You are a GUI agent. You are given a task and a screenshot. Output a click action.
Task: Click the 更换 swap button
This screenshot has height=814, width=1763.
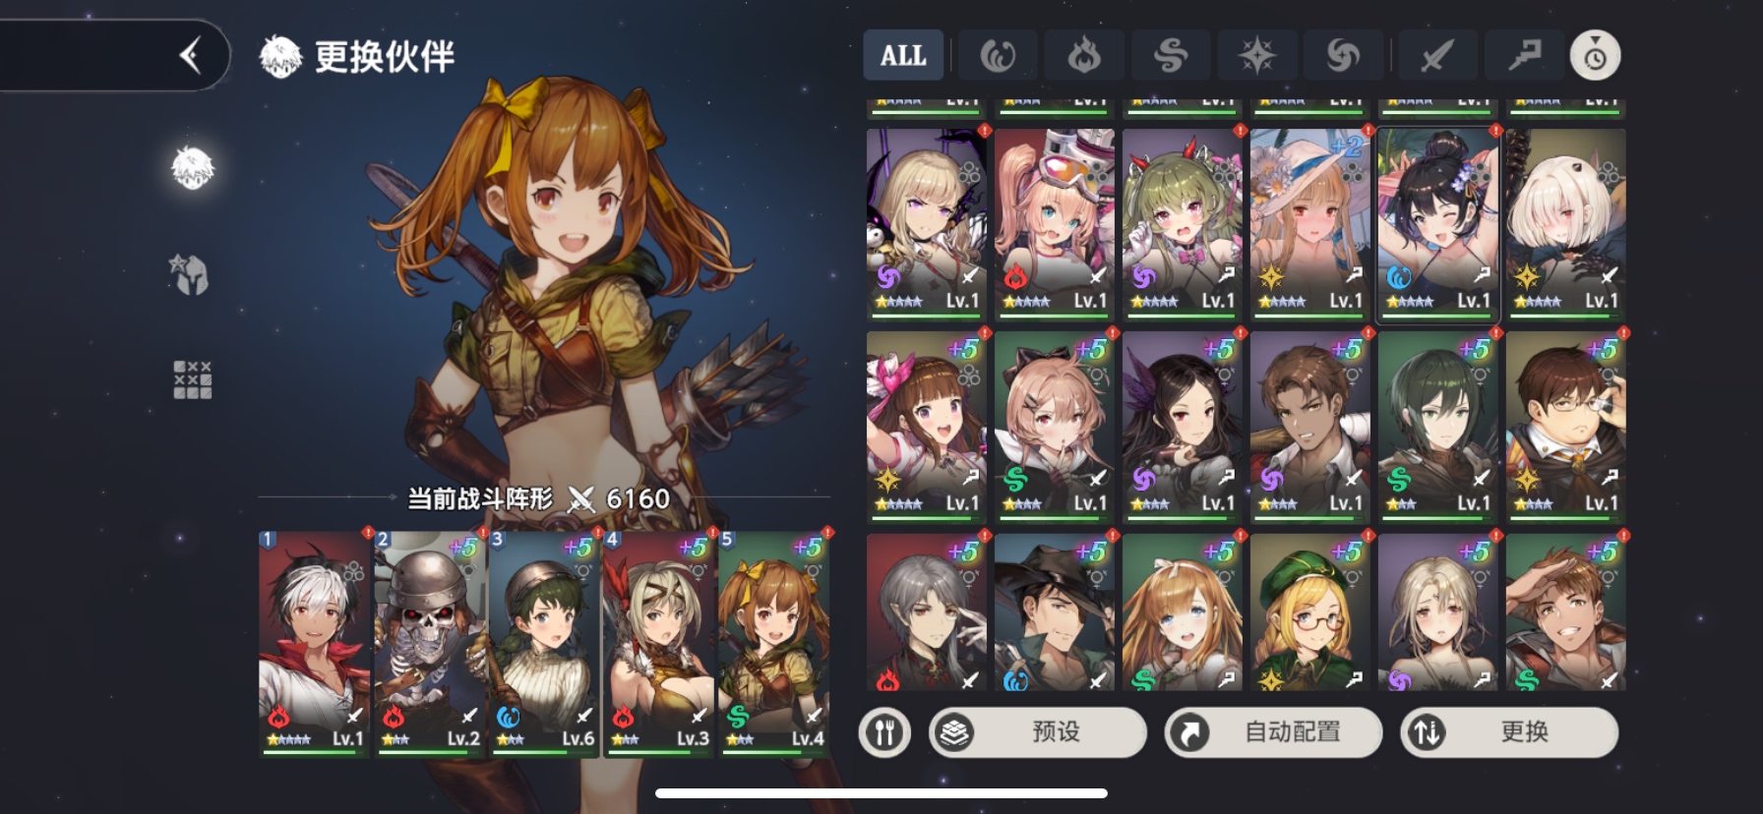tap(1509, 732)
